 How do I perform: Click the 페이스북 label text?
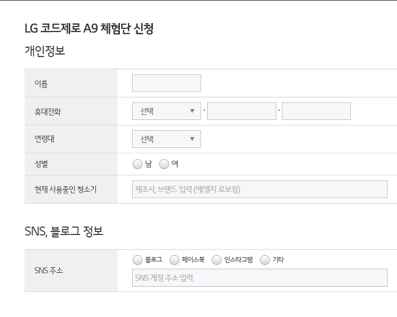193,260
